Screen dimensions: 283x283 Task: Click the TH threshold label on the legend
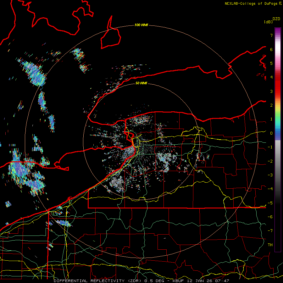[270, 245]
